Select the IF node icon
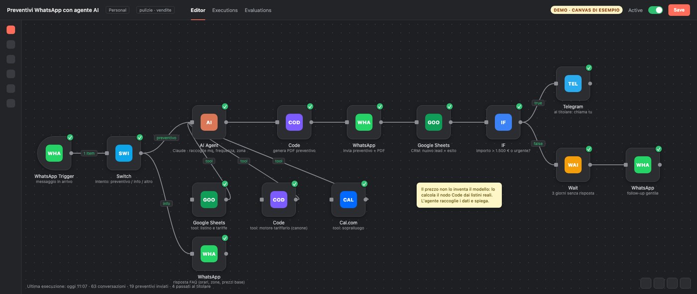This screenshot has height=294, width=697. [x=503, y=122]
